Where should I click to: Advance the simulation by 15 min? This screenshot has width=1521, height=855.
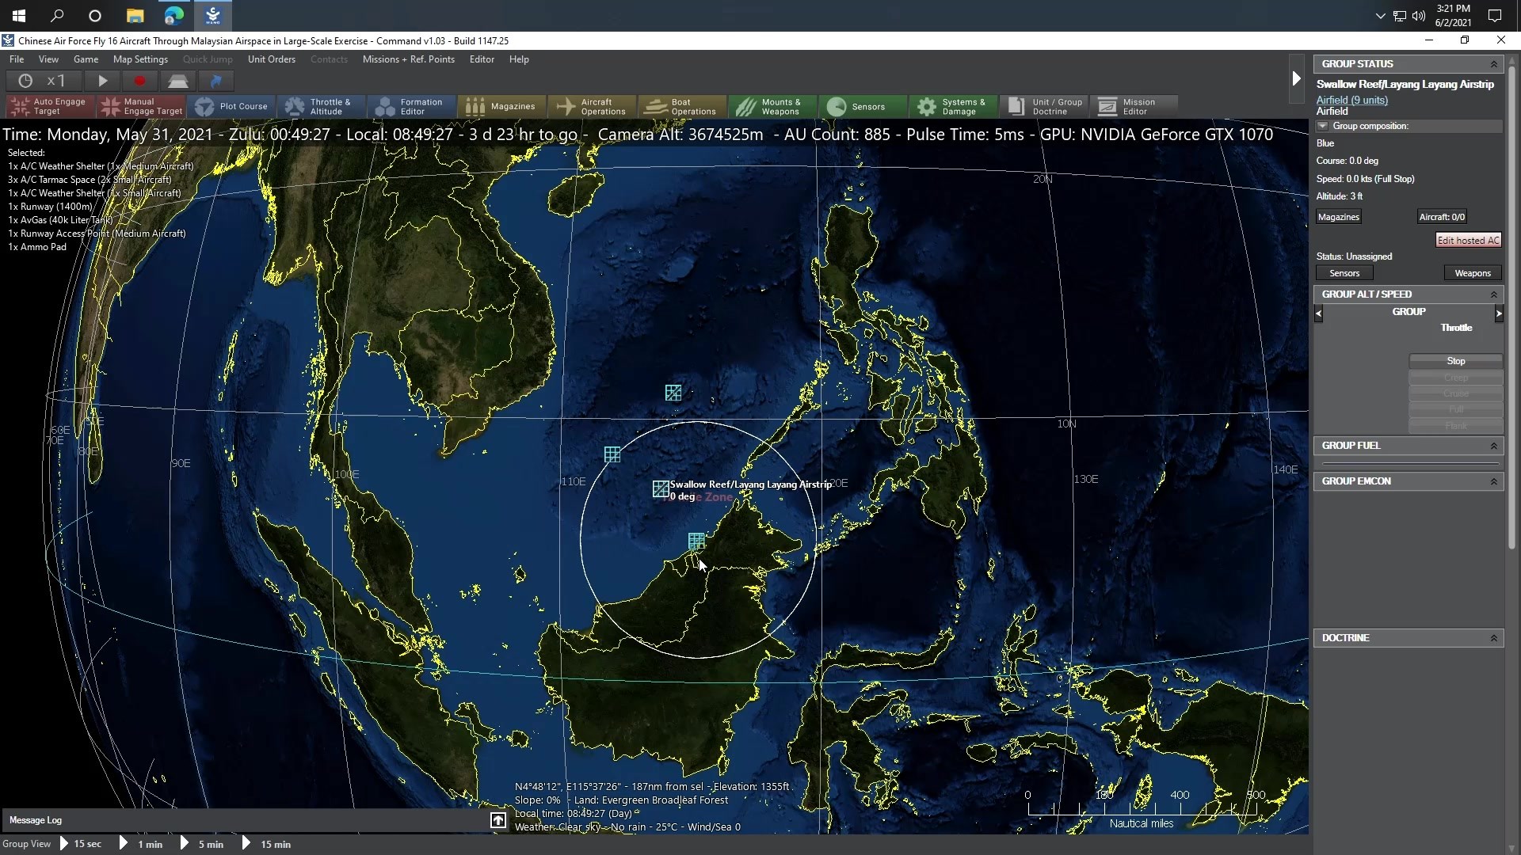[266, 844]
